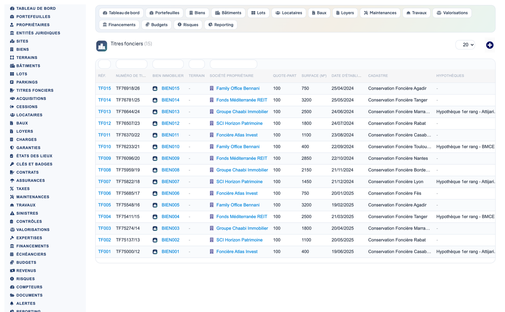Click the Tableau de bord sidebar icon
Image resolution: width=505 pixels, height=312 pixels.
point(12,8)
